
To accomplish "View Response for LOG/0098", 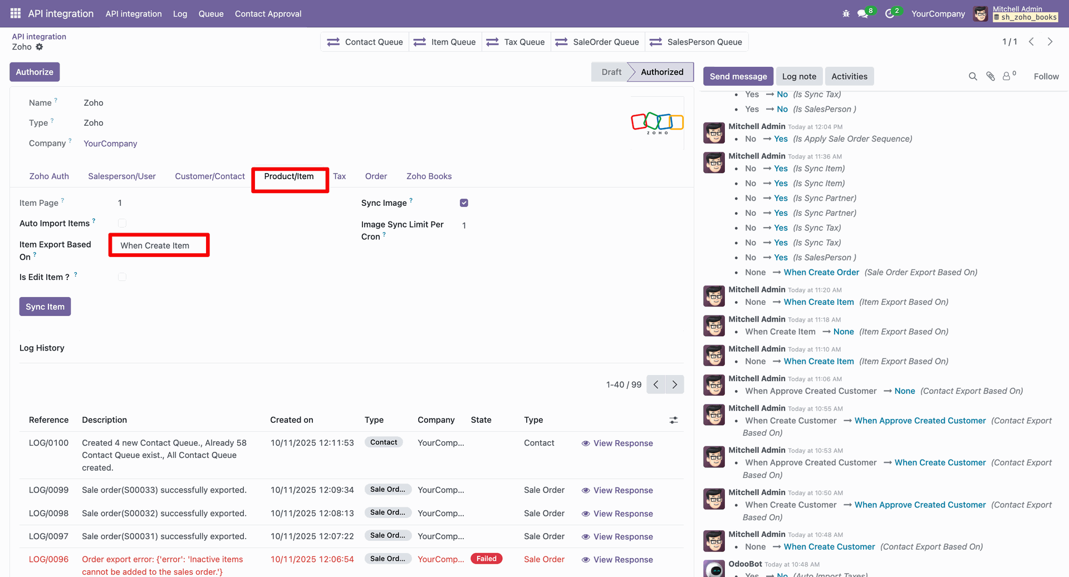I will pyautogui.click(x=617, y=514).
